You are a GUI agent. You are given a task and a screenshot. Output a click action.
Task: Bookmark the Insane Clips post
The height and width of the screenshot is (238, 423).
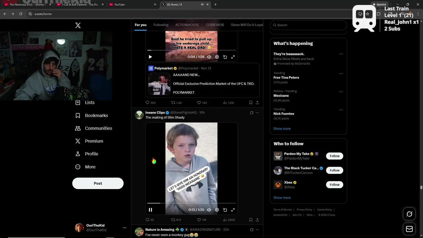[x=251, y=220]
